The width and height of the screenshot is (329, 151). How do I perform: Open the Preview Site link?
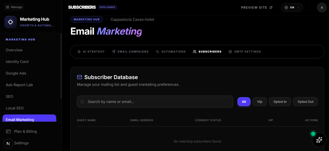(256, 7)
